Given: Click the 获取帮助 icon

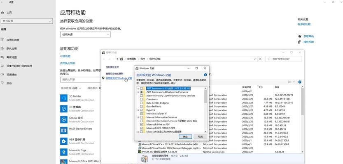Looking at the screenshot, I should (x=299, y=36).
